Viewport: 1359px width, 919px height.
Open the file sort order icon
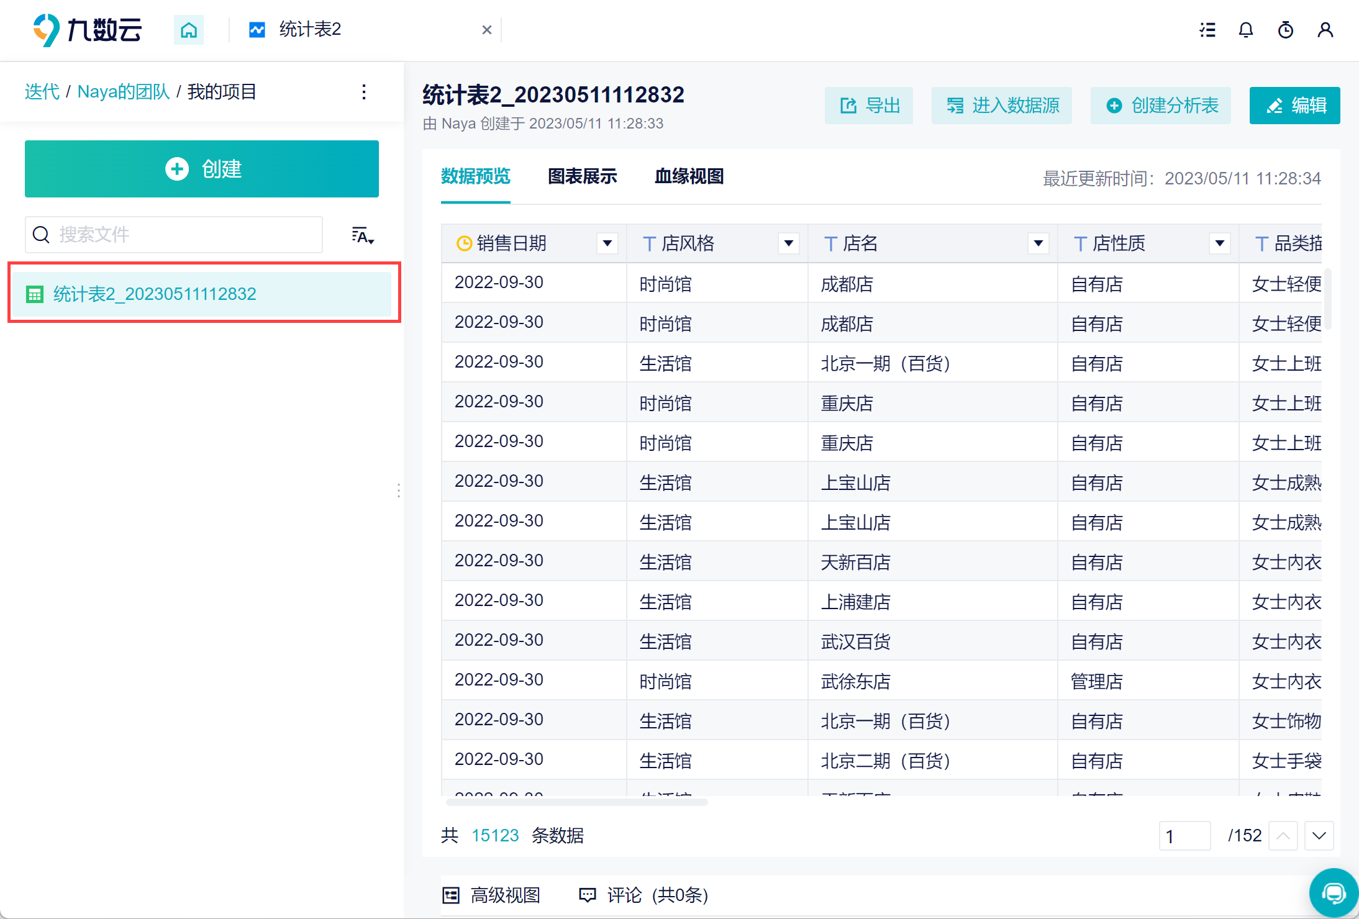tap(363, 235)
